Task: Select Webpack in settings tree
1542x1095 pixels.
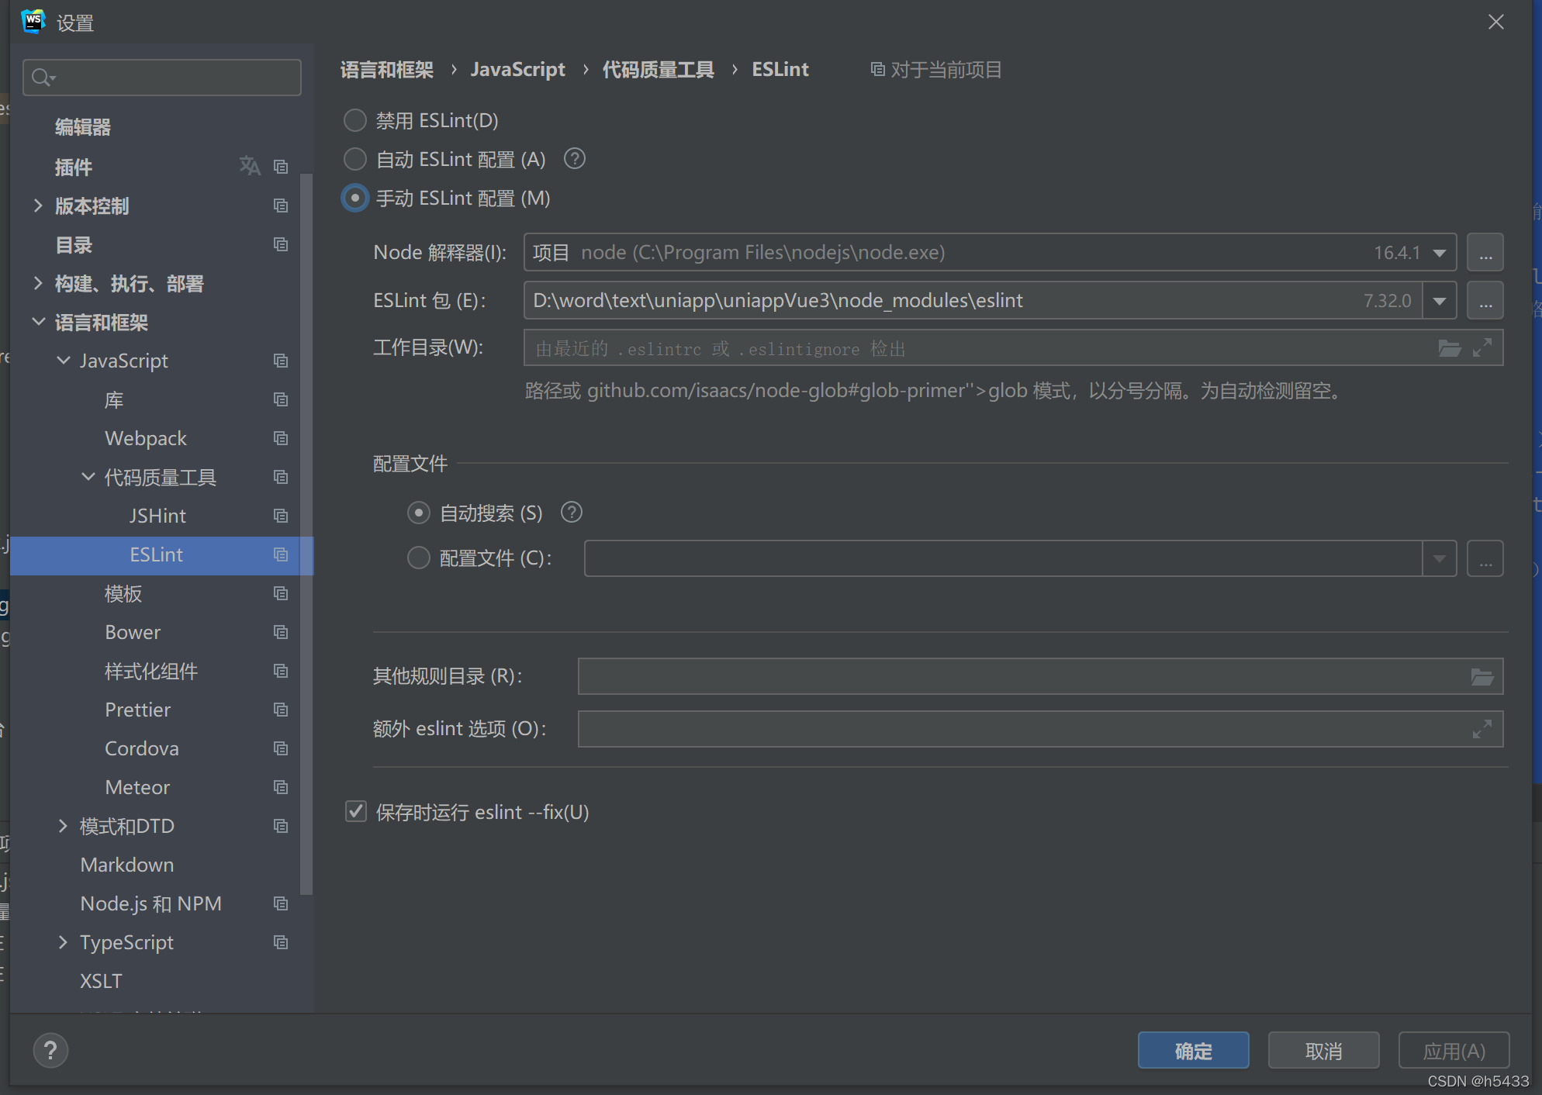Action: (x=146, y=438)
